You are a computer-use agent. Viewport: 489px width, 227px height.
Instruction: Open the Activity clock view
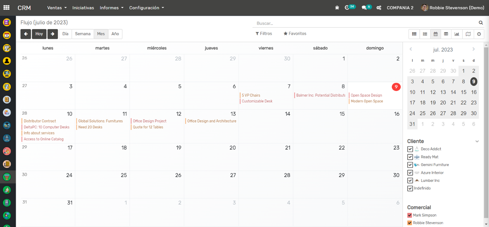tap(479, 34)
